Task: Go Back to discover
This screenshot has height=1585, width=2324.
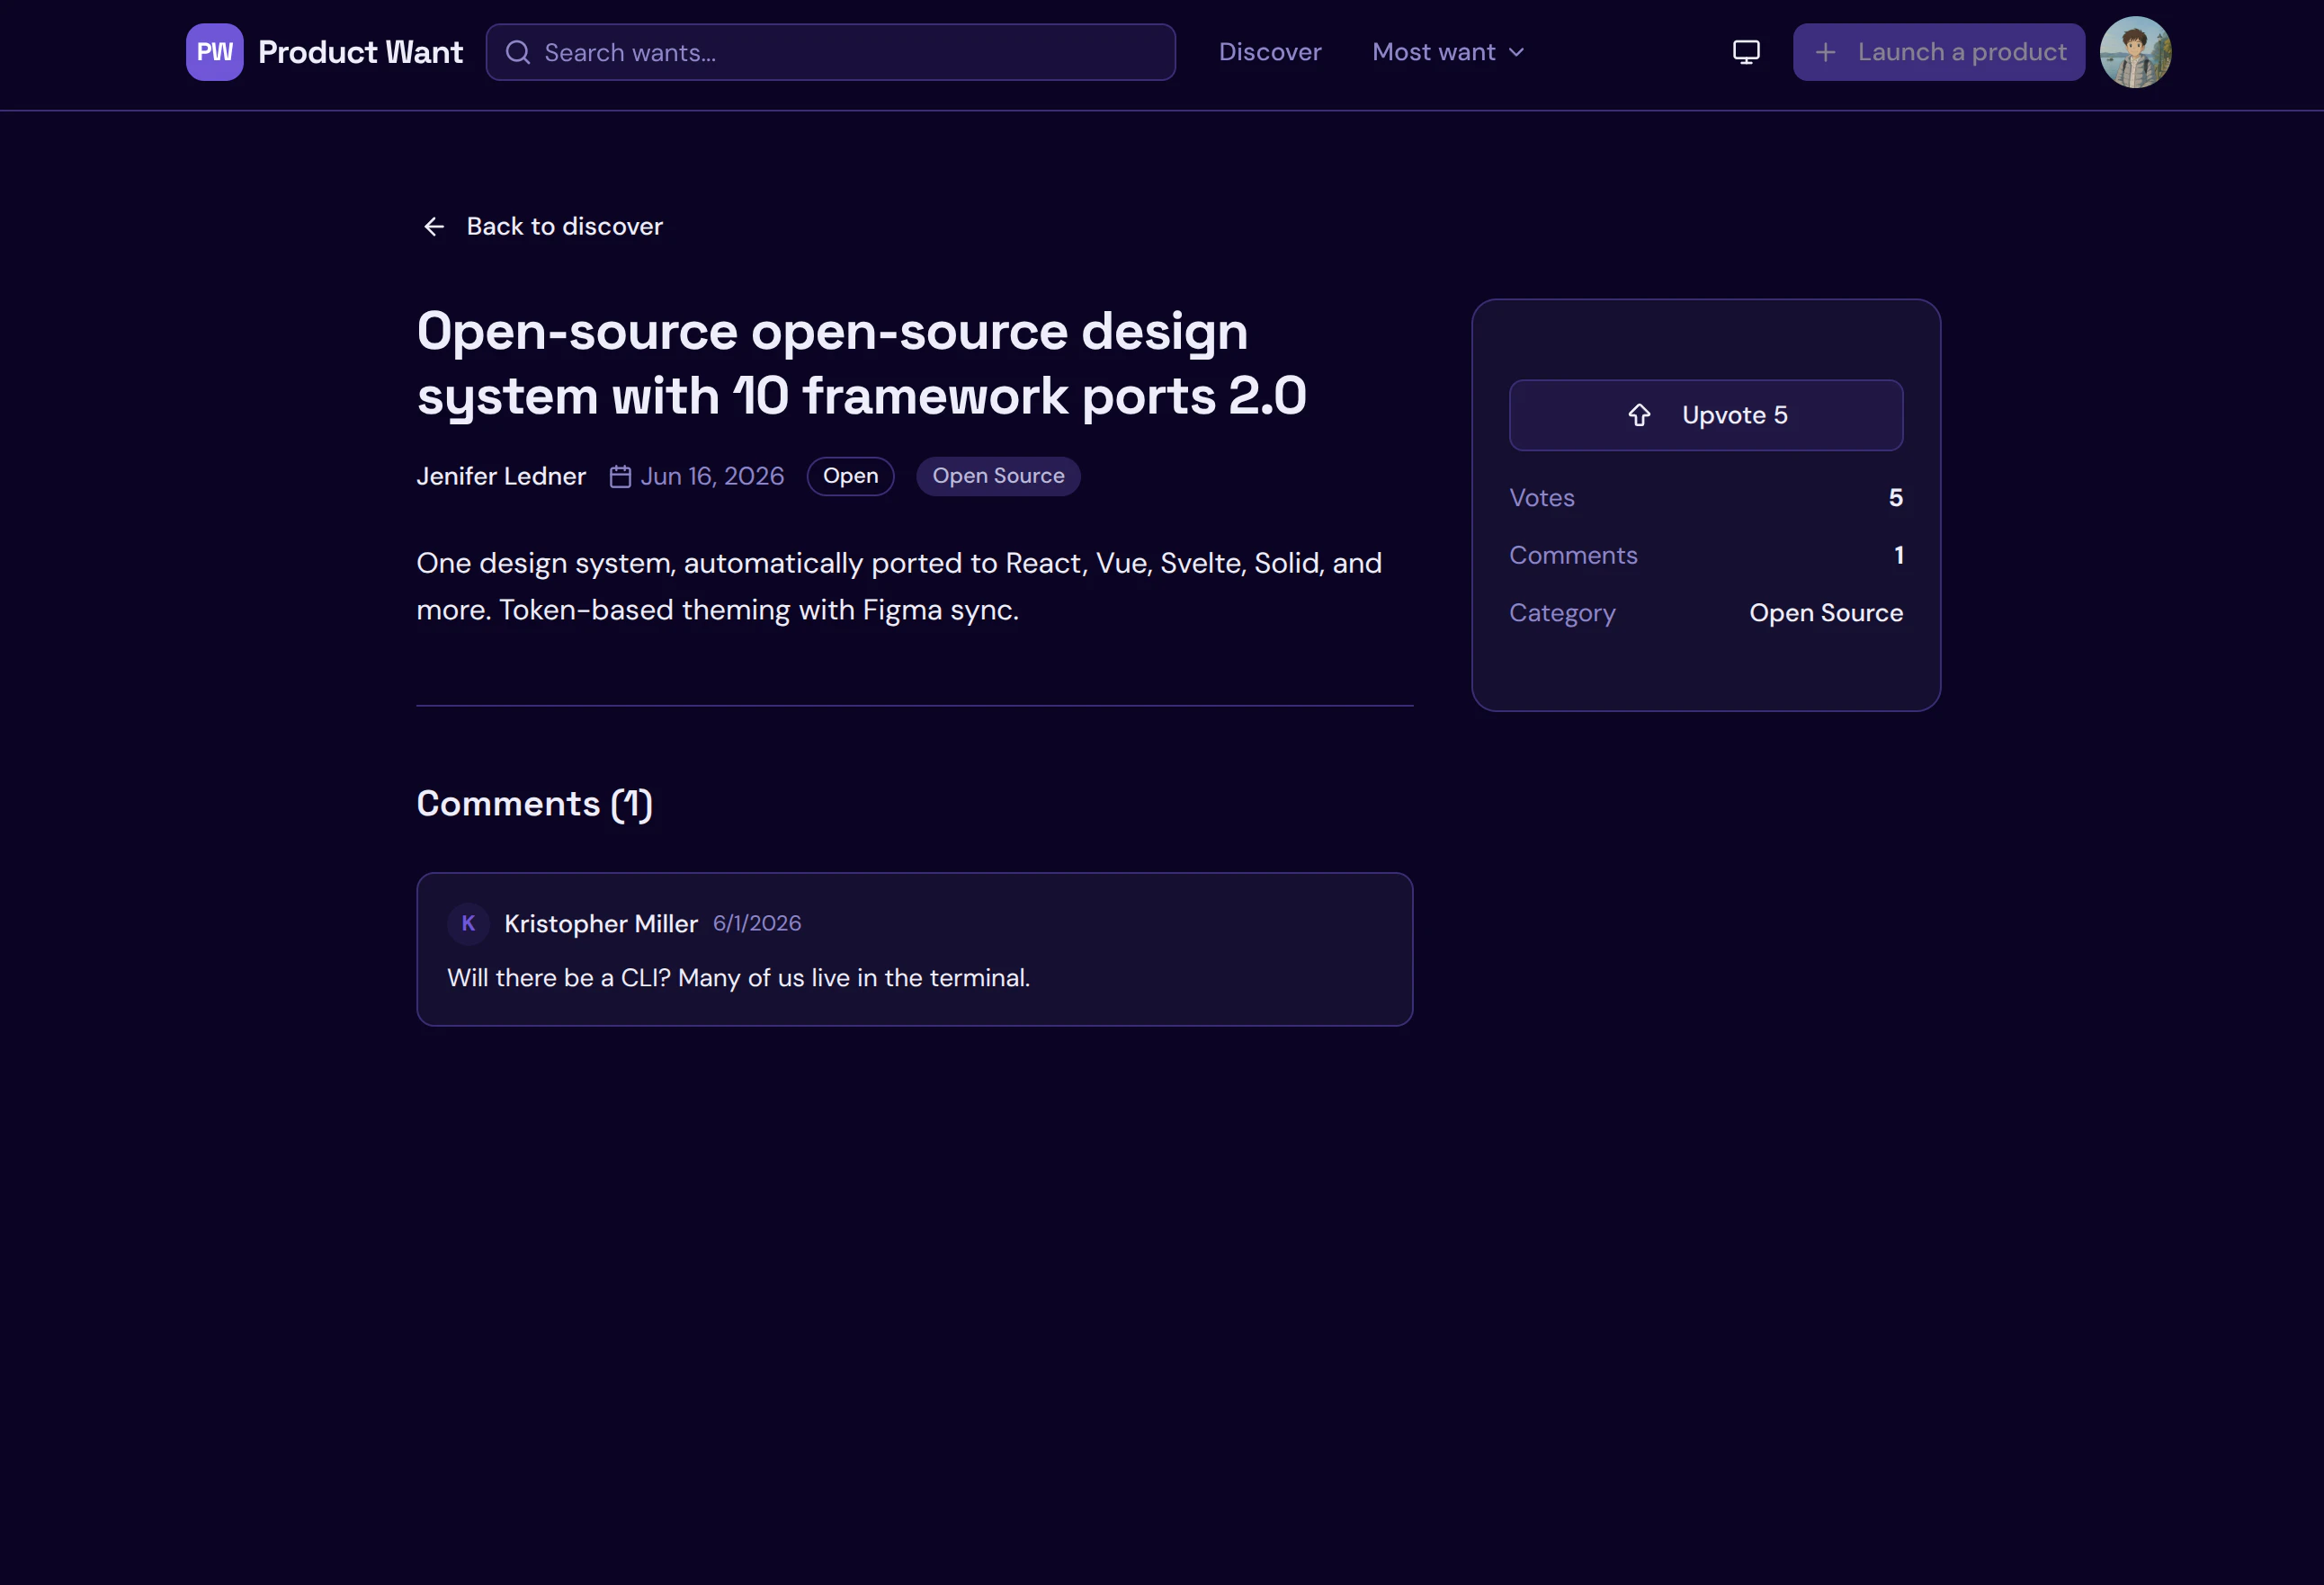Action: [542, 227]
